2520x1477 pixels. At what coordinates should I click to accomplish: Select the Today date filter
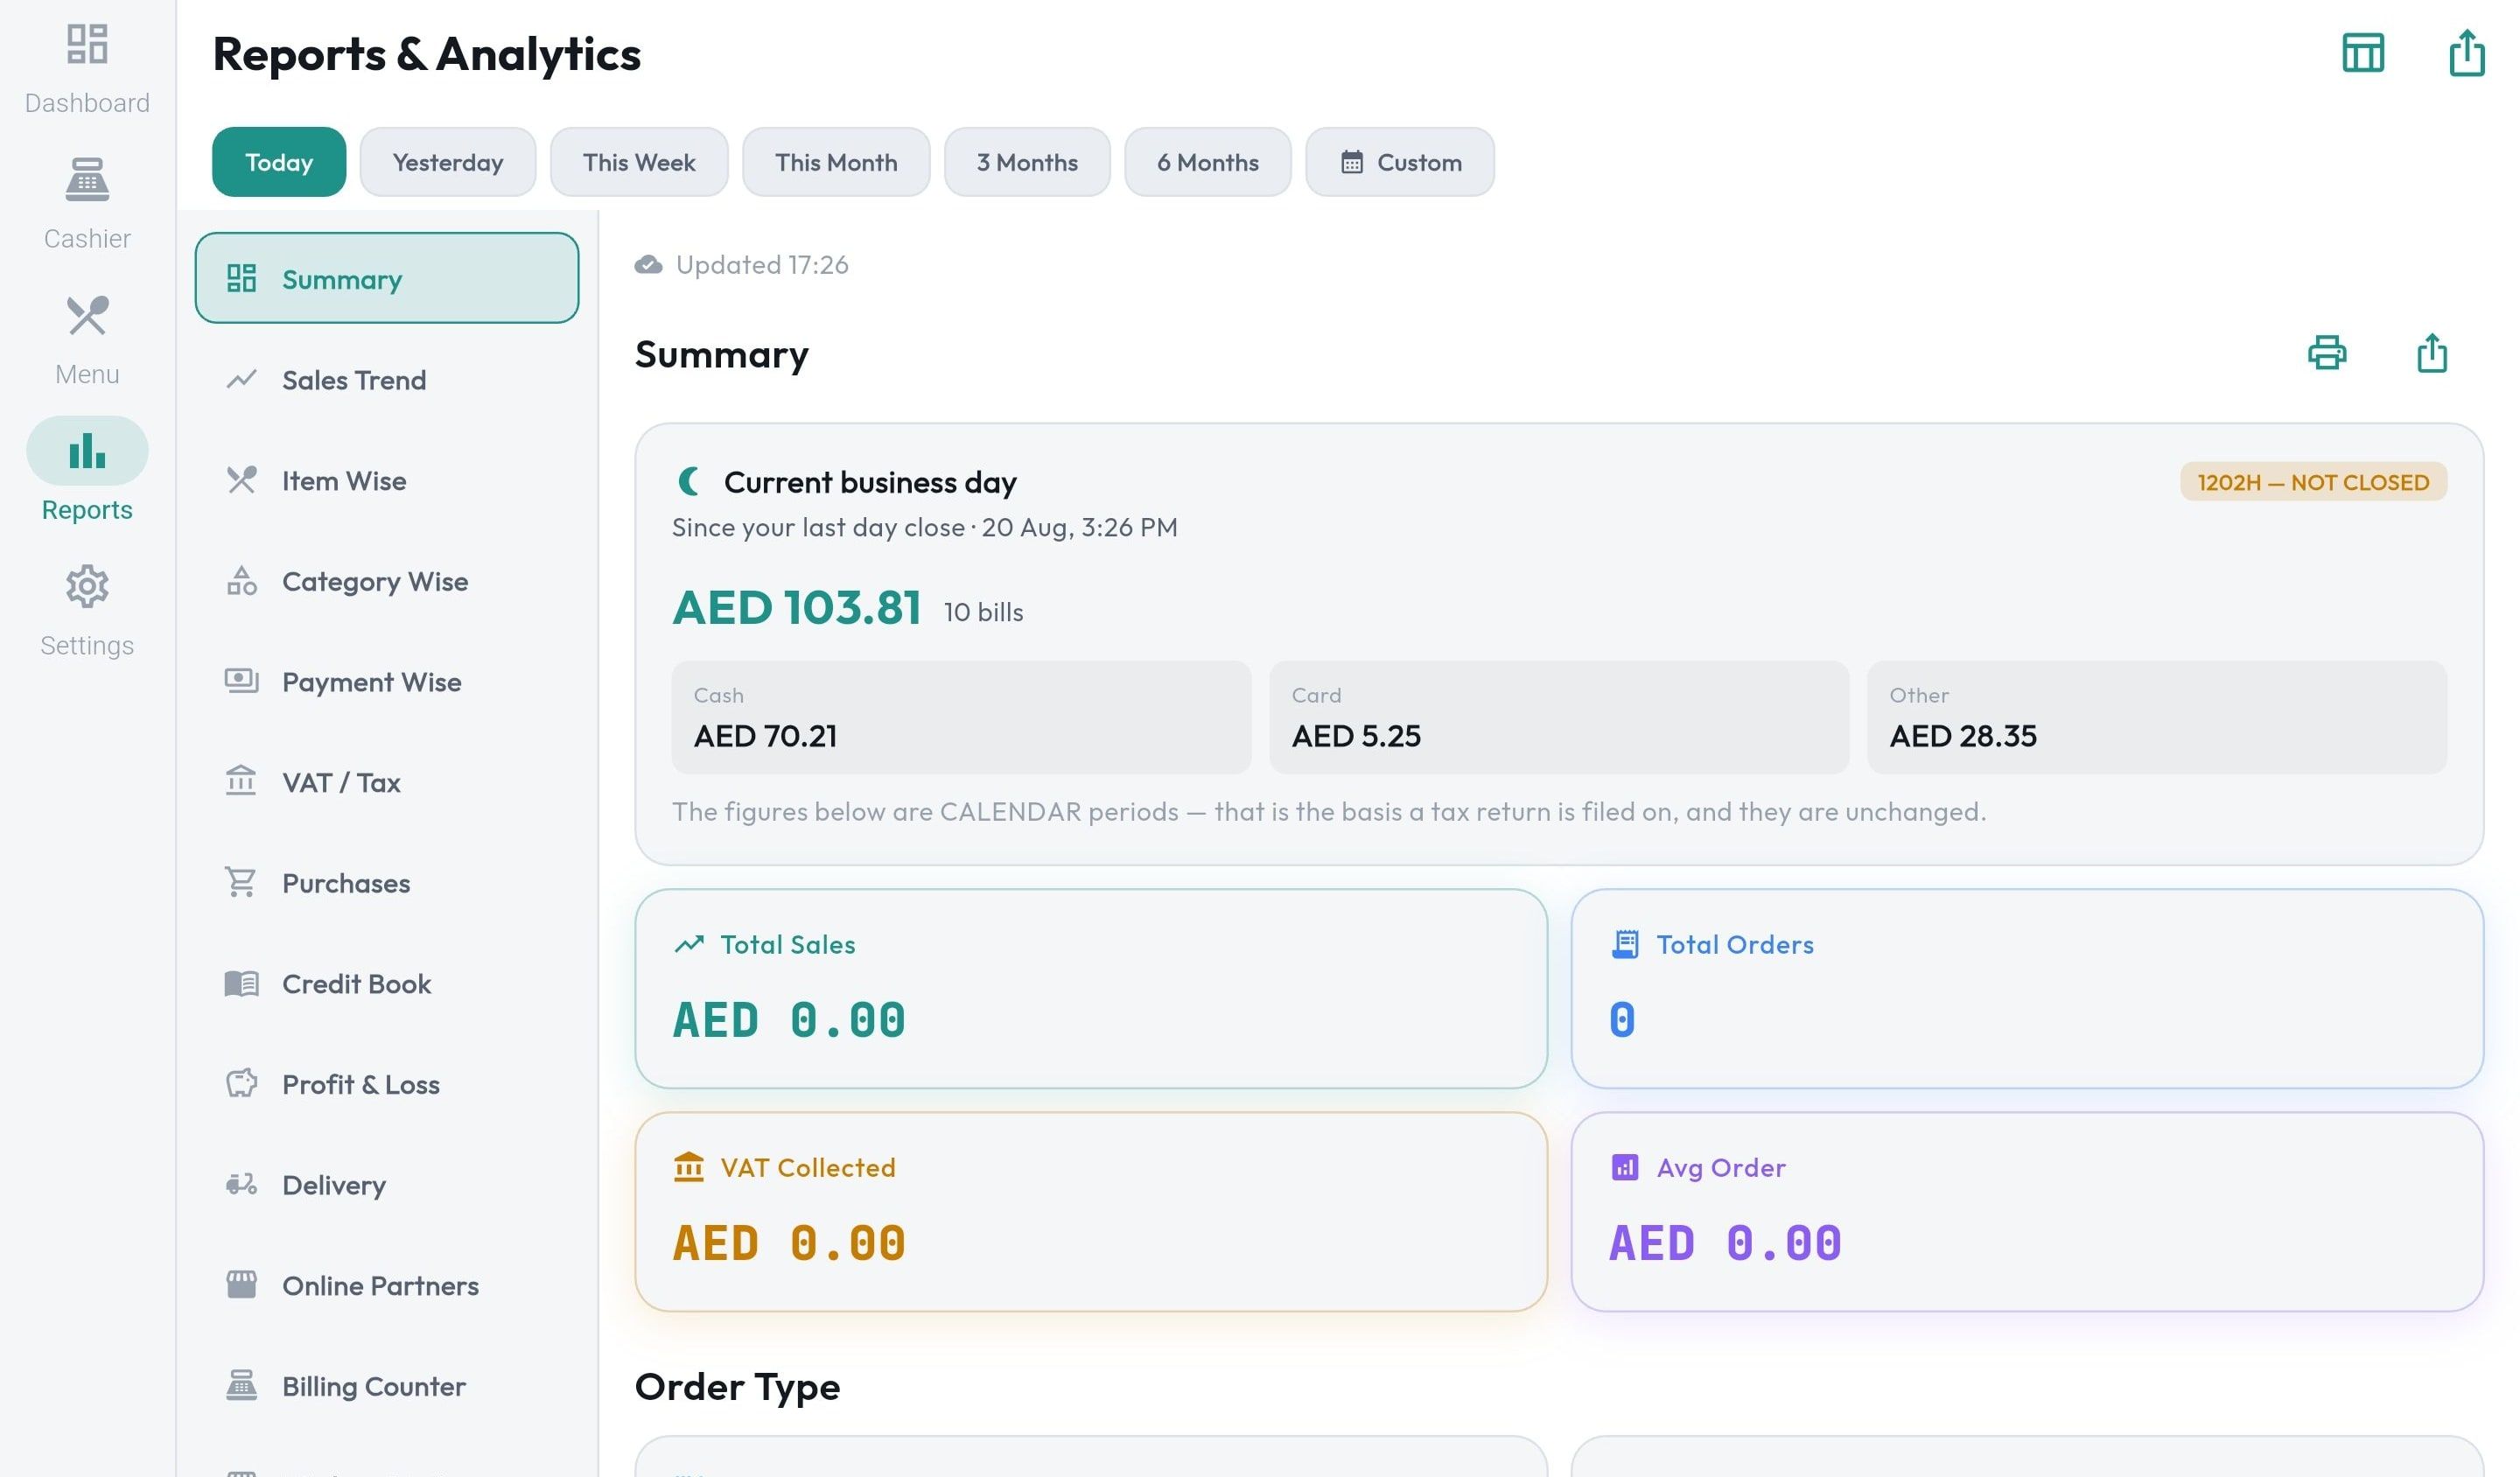click(x=279, y=162)
